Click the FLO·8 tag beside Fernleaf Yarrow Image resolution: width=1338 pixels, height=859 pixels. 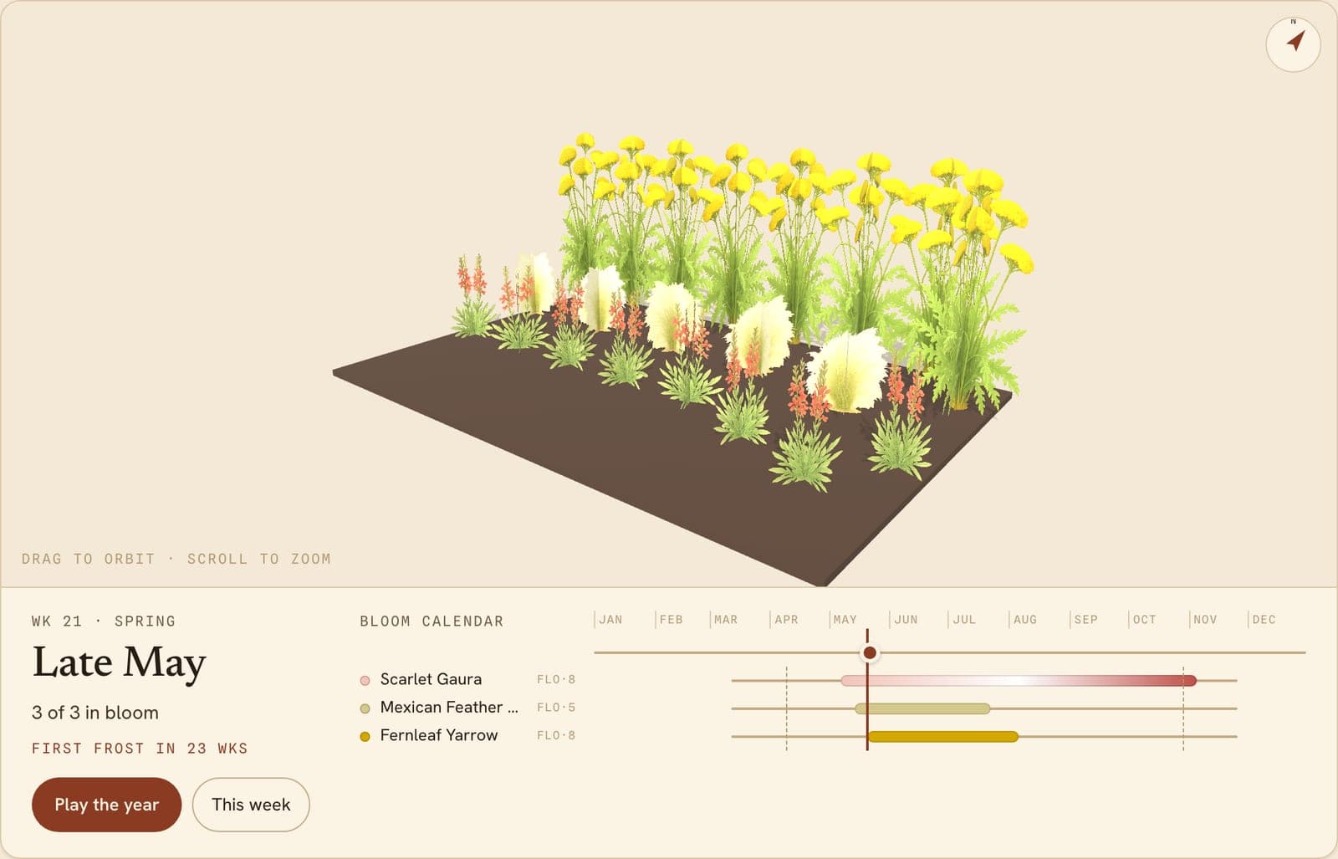(556, 735)
